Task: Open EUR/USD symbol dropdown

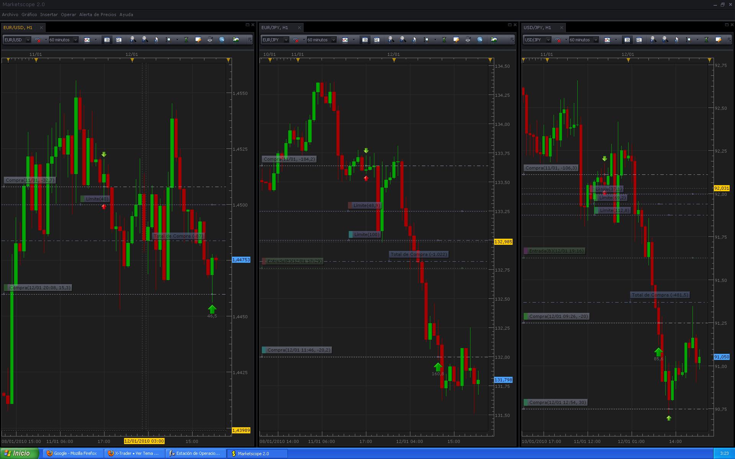Action: [28, 40]
